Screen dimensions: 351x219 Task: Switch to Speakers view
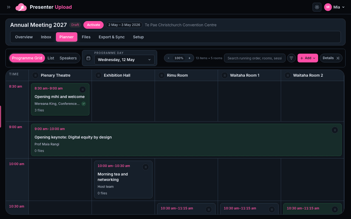pos(68,58)
